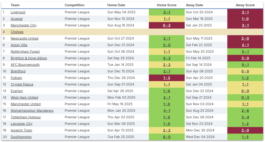Click the Nottingham Forest team name

point(25,52)
